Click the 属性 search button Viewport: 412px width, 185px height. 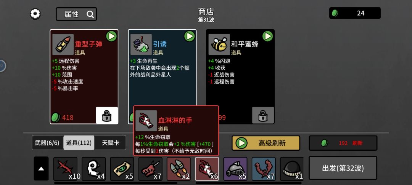[76, 14]
